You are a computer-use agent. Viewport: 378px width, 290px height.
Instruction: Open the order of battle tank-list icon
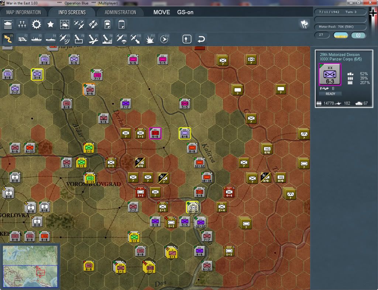(8, 24)
